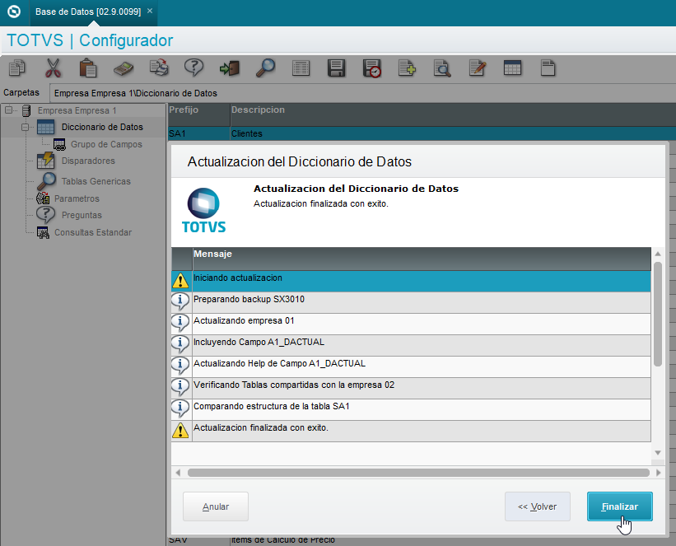Screen dimensions: 676x546
Task: Click warning icon beside Actualizacion finalizada row
Action: pyautogui.click(x=180, y=431)
